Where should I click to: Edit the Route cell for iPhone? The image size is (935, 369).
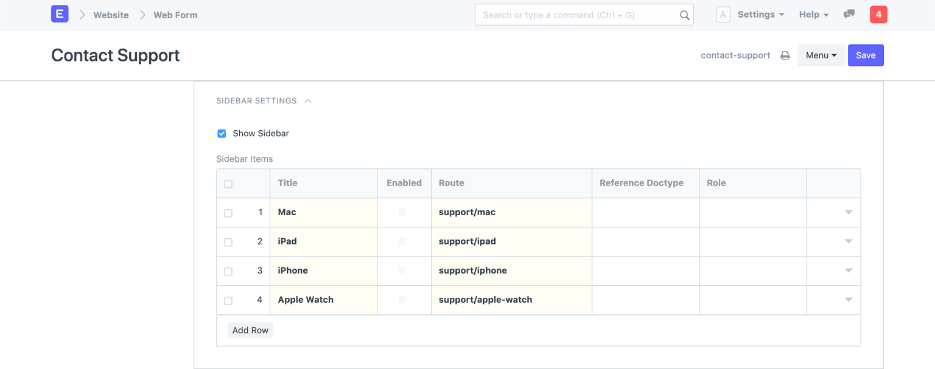tap(511, 271)
